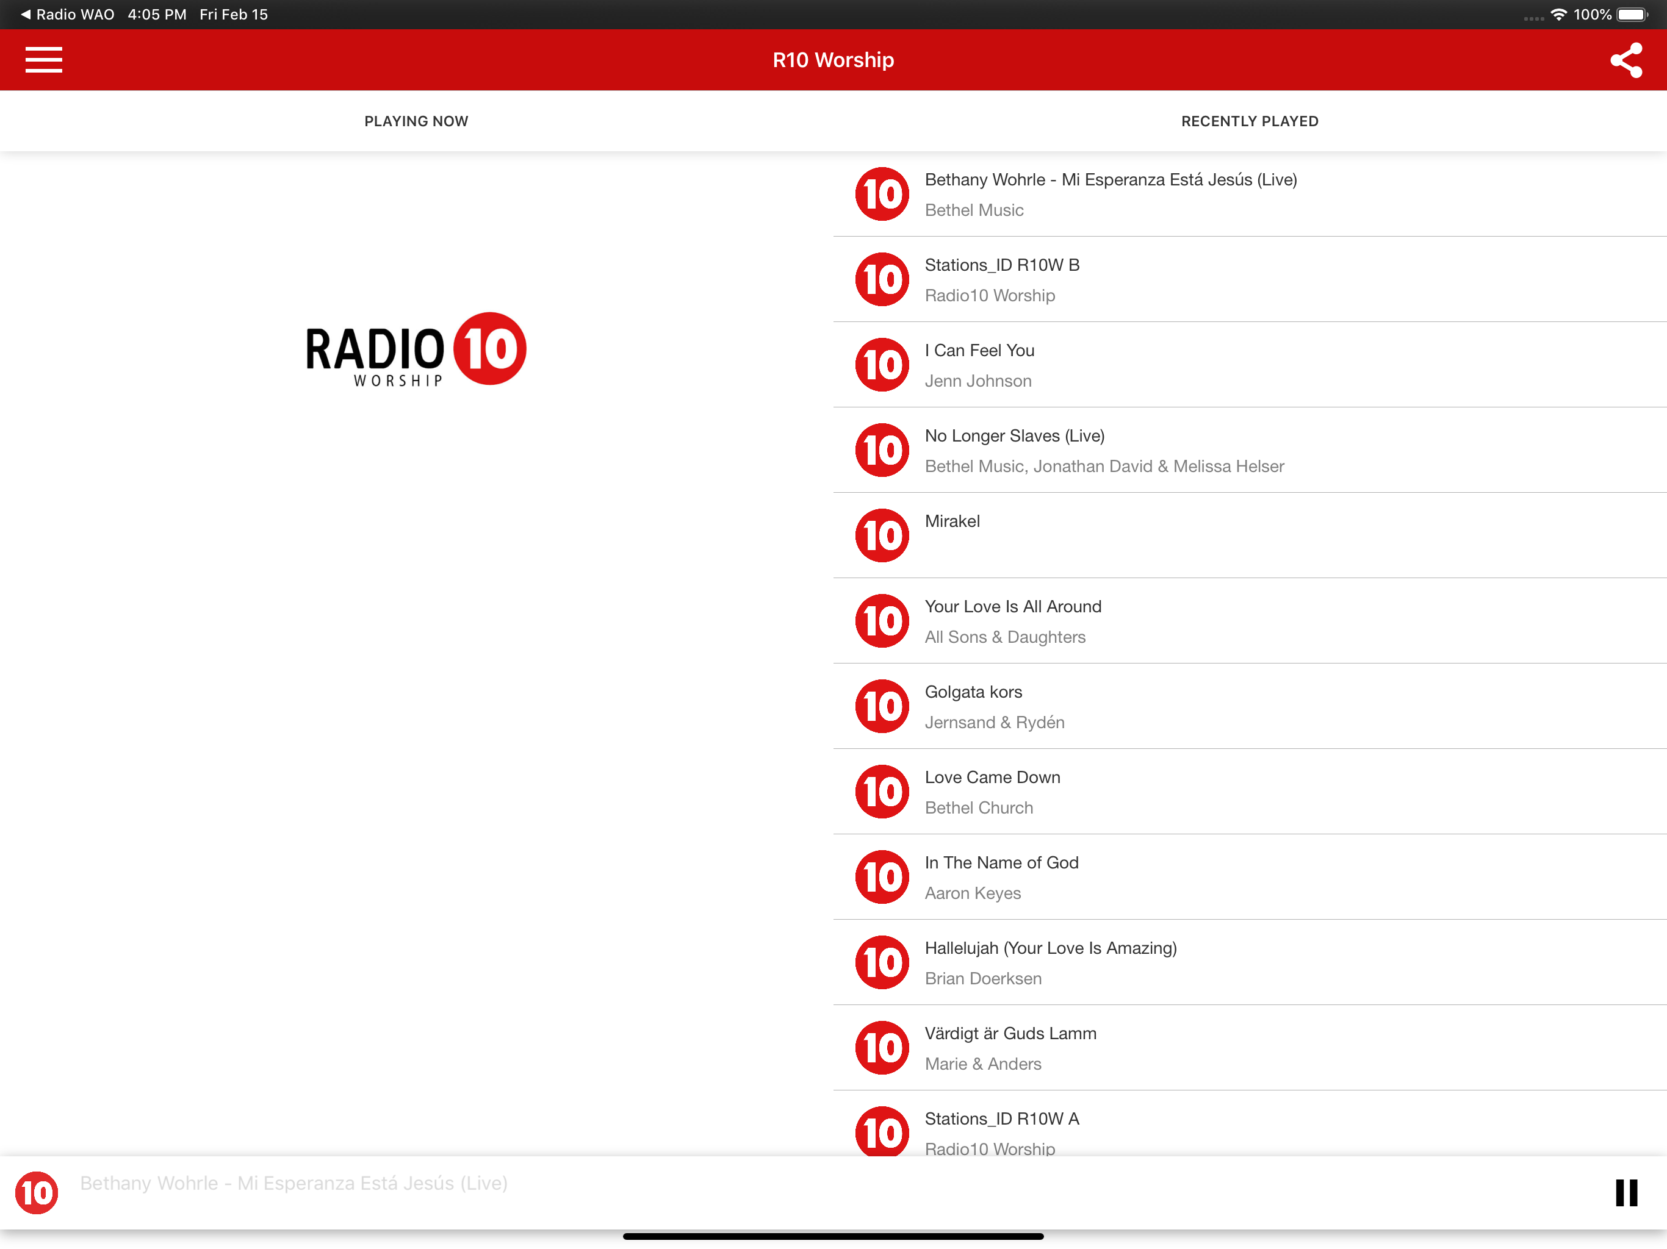
Task: Switch to the Recently Played tab
Action: click(1250, 121)
